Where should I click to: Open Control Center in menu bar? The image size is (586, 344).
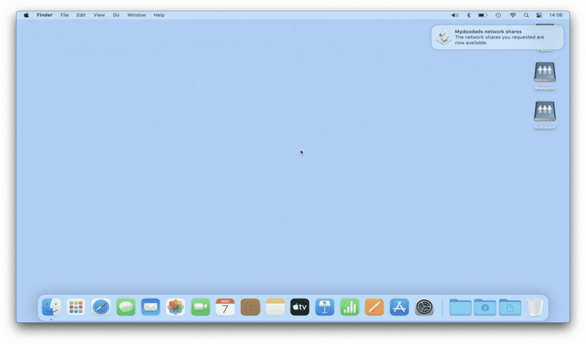[x=539, y=15]
